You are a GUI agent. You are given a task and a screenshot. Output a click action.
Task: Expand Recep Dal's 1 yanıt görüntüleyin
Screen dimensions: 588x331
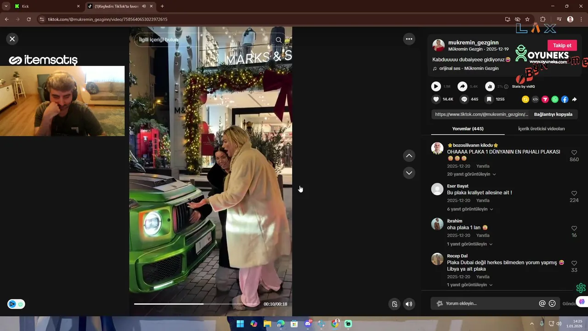click(470, 285)
